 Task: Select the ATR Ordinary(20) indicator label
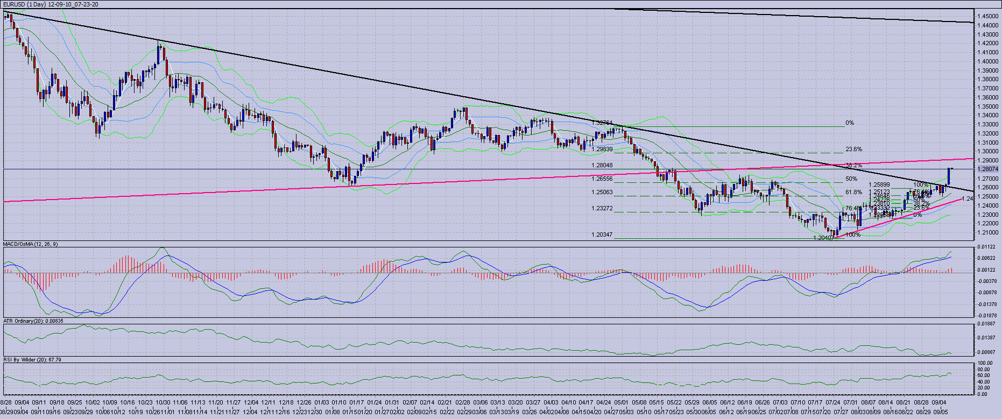point(33,321)
